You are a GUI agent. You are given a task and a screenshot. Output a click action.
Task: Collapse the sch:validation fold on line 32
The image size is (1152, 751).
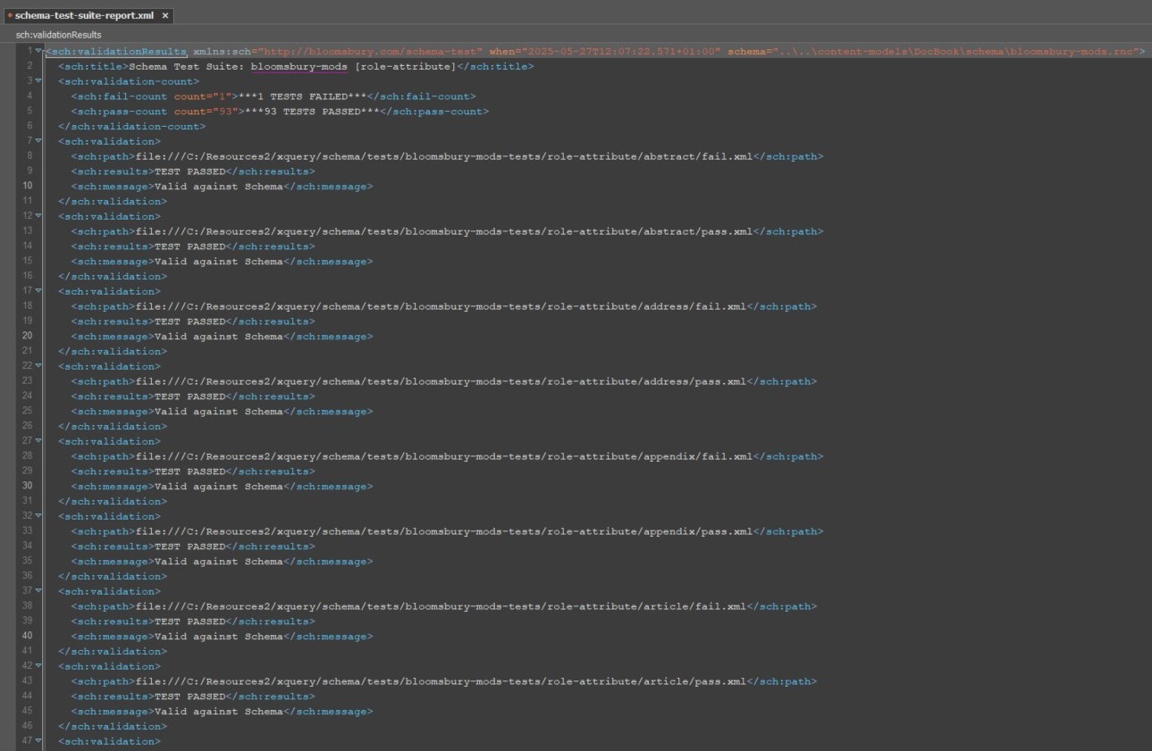38,516
